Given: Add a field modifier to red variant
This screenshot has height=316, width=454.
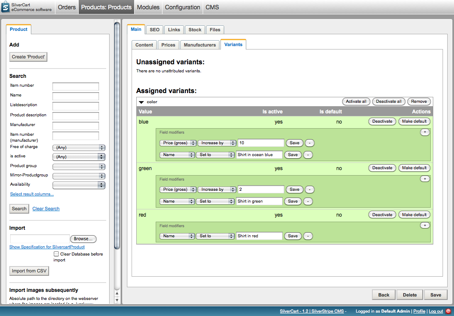Looking at the screenshot, I should pyautogui.click(x=424, y=225).
